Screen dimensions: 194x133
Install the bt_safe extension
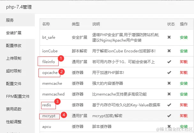184,37
